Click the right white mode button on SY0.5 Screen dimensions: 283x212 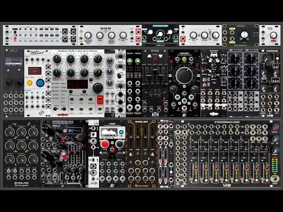point(160,57)
